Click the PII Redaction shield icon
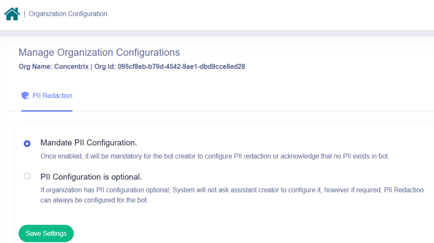This screenshot has width=434, height=243. [25, 95]
